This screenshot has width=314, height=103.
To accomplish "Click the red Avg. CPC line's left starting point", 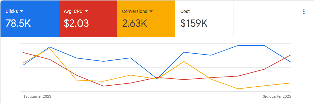I will click(x=24, y=53).
